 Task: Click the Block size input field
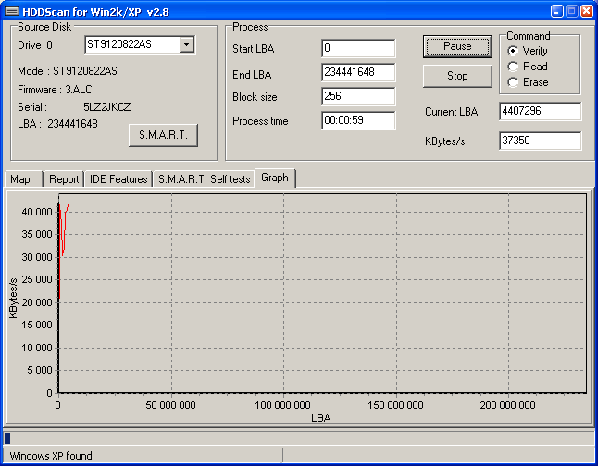(x=358, y=96)
